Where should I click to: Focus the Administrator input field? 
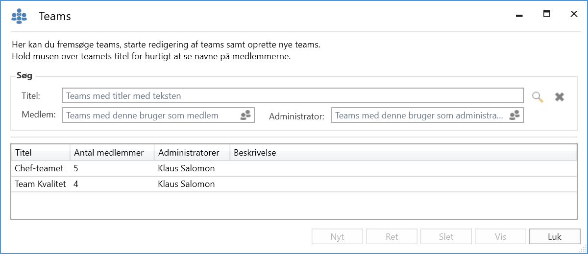419,115
